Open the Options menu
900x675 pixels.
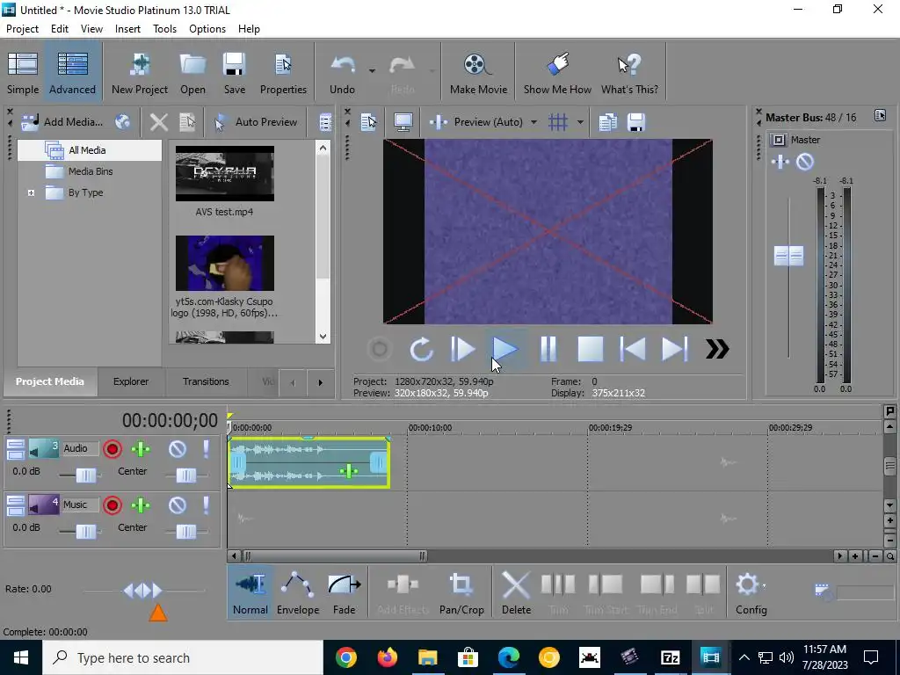coord(207,29)
